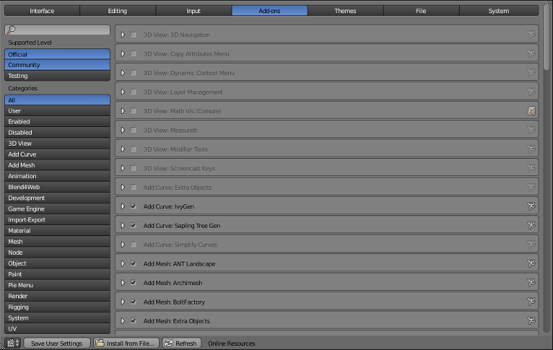This screenshot has width=553, height=350.
Task: Click community icon on 3D Navigation row
Action: (532, 35)
